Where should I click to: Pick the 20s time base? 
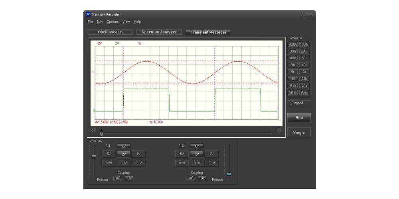pyautogui.click(x=293, y=65)
